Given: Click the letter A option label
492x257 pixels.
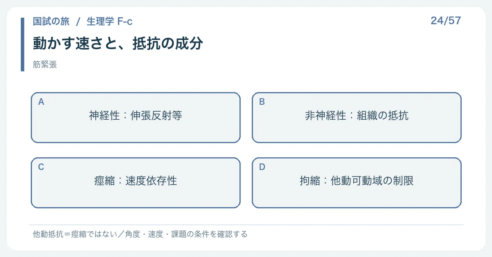Looking at the screenshot, I should pyautogui.click(x=41, y=102).
